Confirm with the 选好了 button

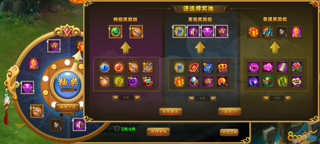point(229,112)
